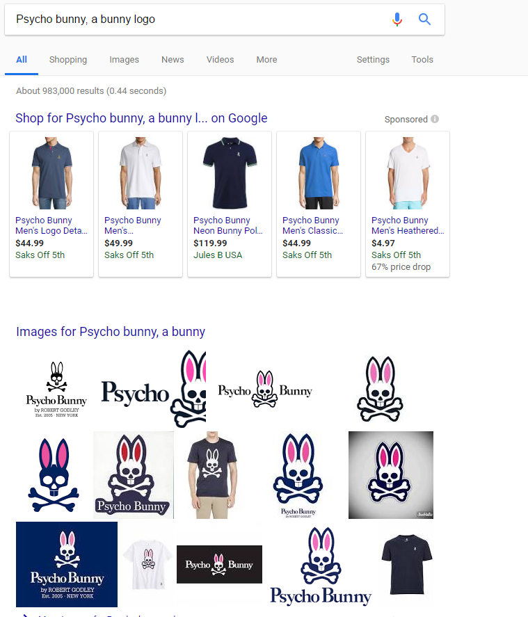Open navy bunny logo with small wordmark below
This screenshot has width=528, height=617.
click(x=298, y=475)
